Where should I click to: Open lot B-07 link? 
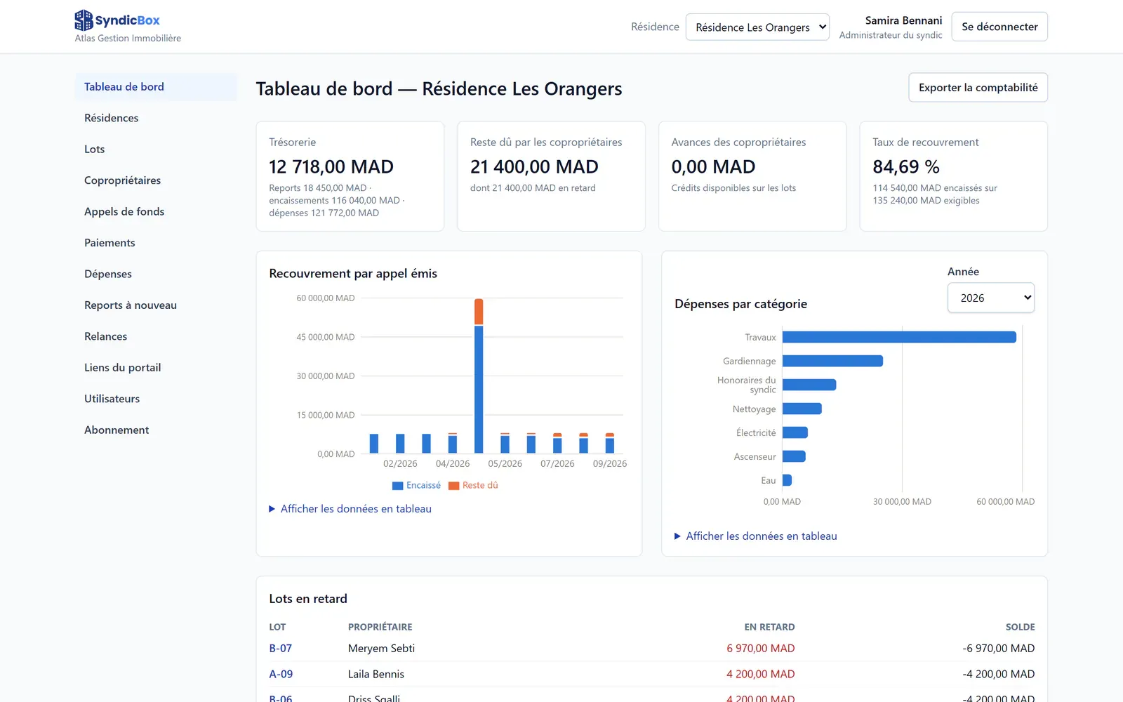pos(281,649)
